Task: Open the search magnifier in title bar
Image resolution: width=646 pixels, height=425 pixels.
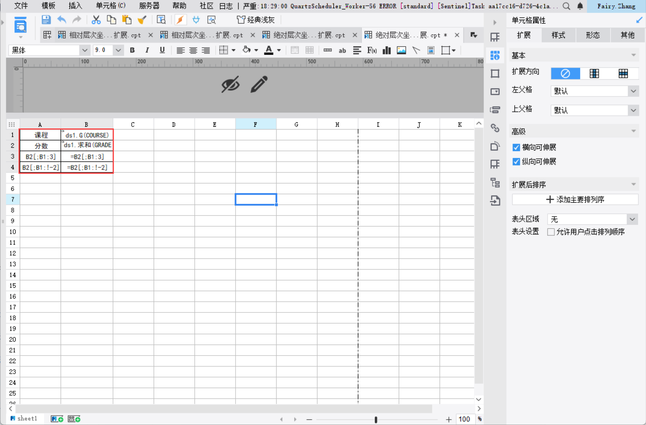Action: (566, 6)
